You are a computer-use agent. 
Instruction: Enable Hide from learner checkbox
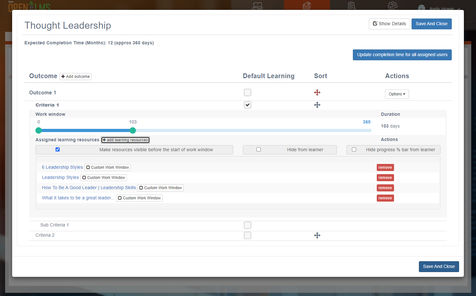point(259,150)
